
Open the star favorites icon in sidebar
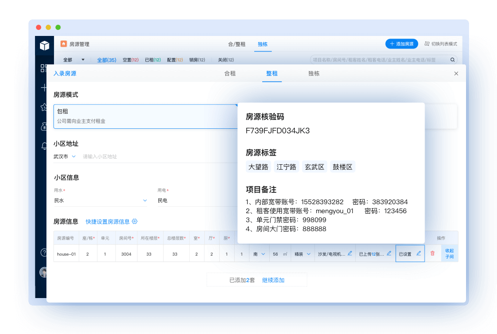pos(44,107)
